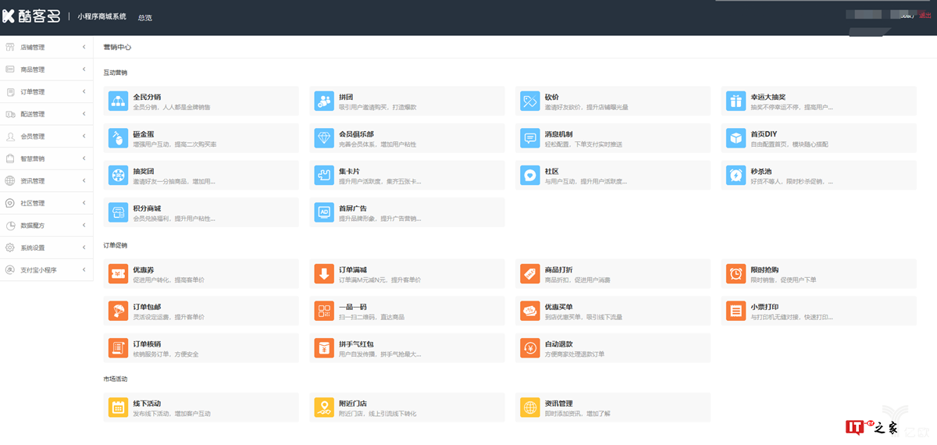
Task: Open the 线下活动 market activity card
Action: tap(201, 407)
